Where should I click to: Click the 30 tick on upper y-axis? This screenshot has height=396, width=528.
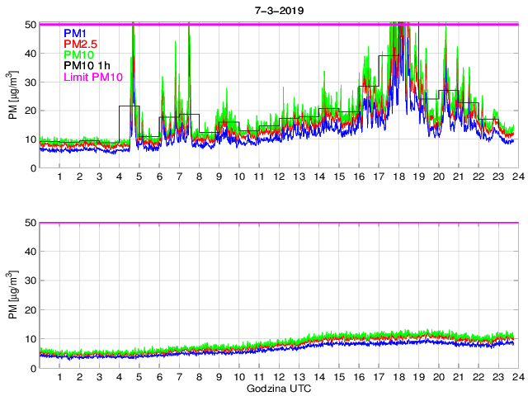[x=29, y=82]
